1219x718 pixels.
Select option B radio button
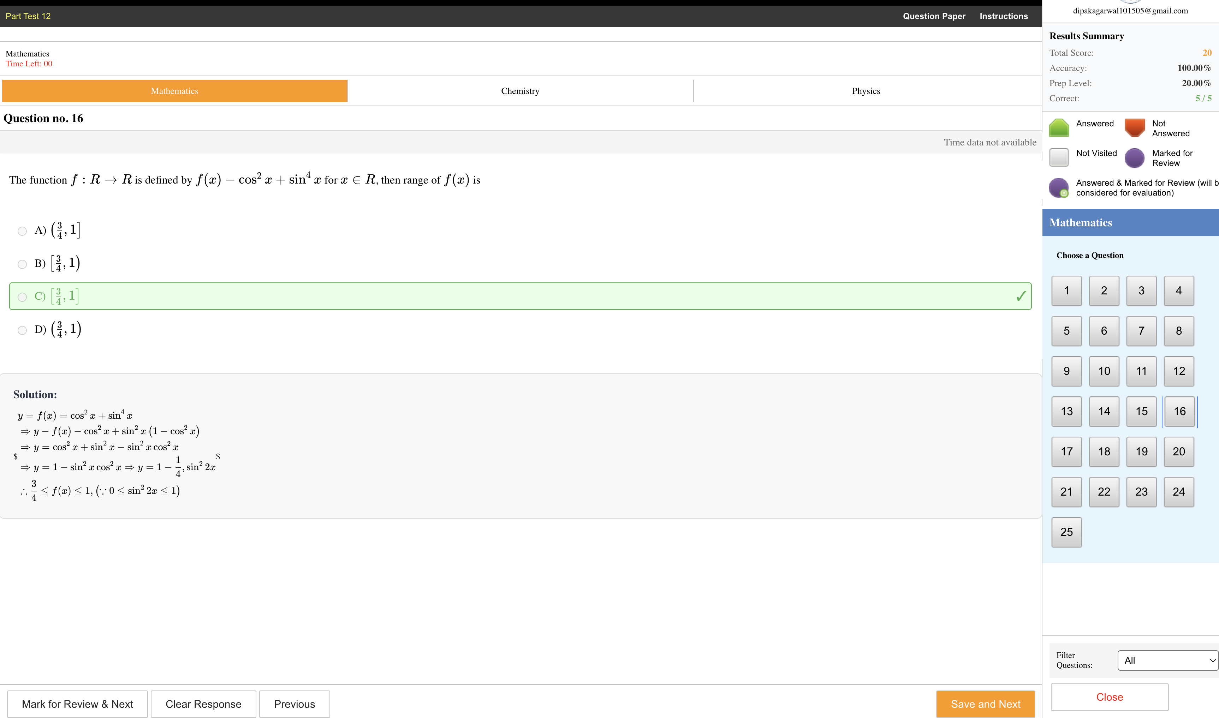pos(22,264)
